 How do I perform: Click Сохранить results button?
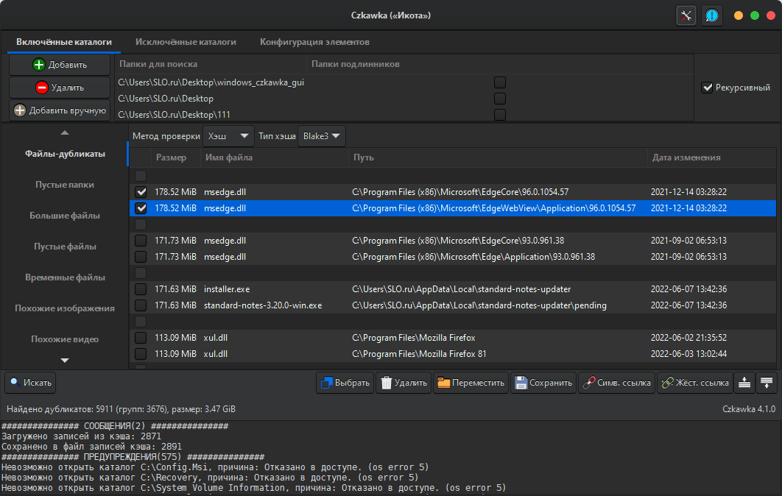(x=543, y=383)
